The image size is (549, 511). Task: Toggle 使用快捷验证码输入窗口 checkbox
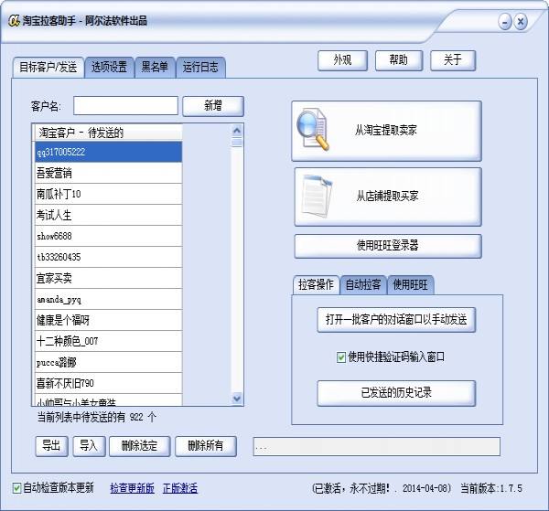340,357
